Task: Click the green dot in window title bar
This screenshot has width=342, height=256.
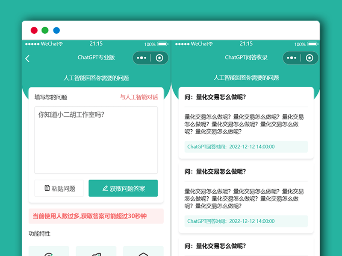Action: (x=45, y=30)
